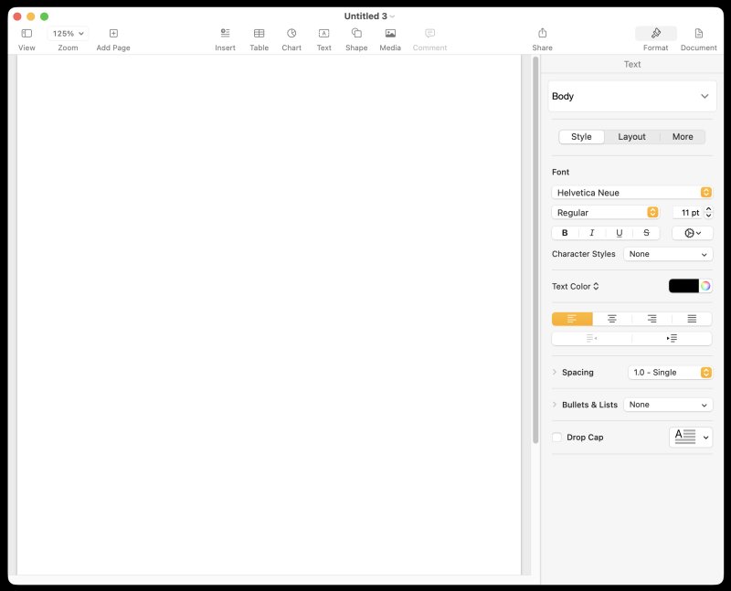Open the Body paragraph style selector

coord(631,96)
